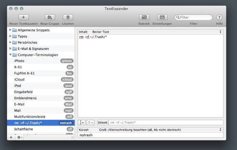This screenshot has height=150, width=237.
Task: Click the sidebar resize grip handle
Action: tap(72, 137)
